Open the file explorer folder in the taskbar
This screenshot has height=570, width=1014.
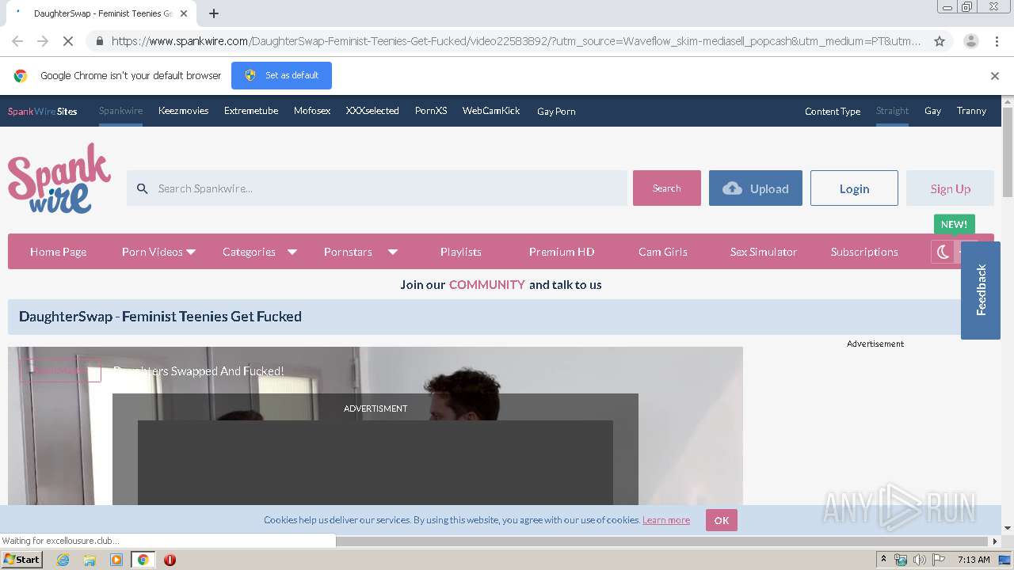point(90,560)
